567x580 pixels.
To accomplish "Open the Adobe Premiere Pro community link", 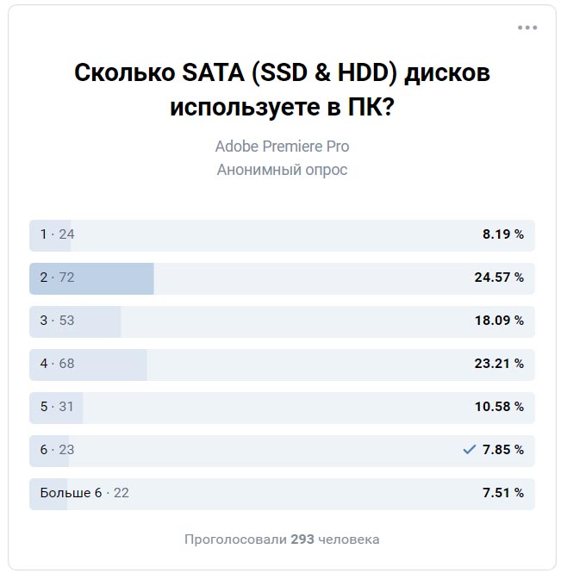I will (x=282, y=147).
